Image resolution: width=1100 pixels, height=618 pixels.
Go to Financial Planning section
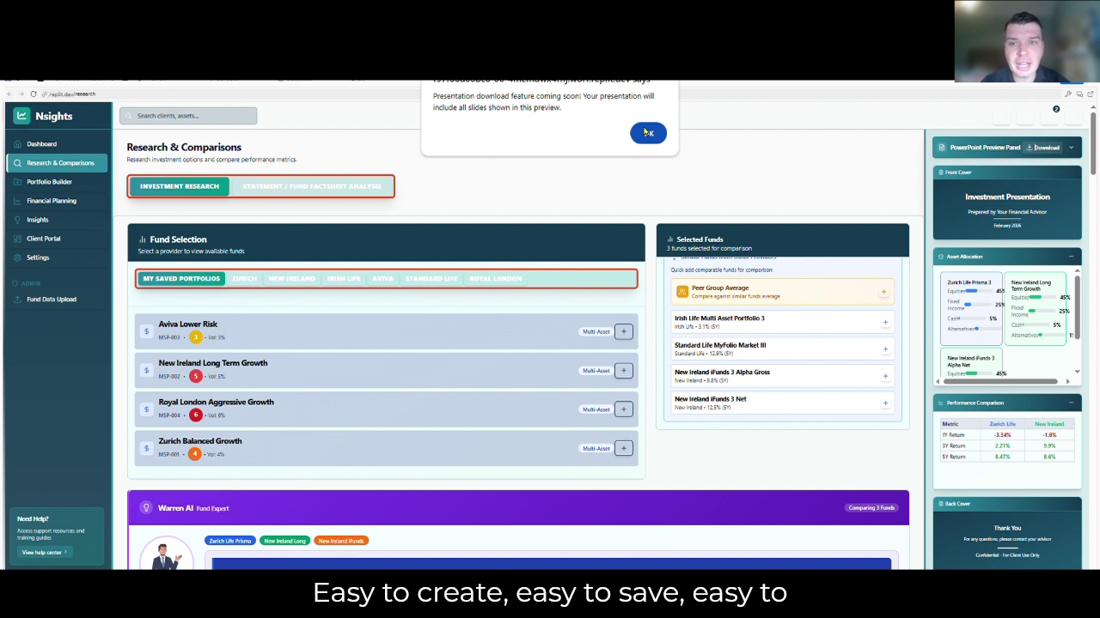point(51,201)
